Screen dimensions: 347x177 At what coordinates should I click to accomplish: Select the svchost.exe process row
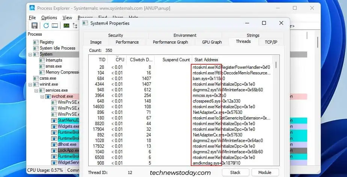click(x=62, y=97)
